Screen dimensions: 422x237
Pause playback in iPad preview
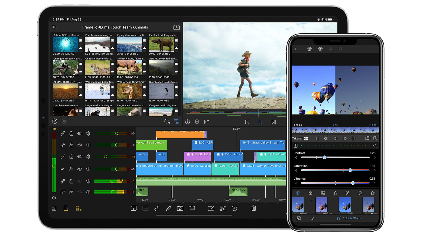(260, 122)
